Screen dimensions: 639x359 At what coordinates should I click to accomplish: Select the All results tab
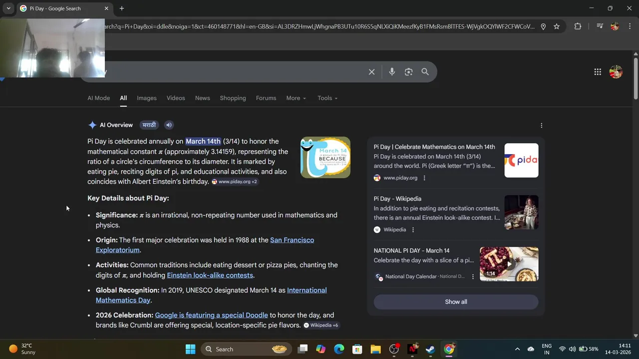coord(123,98)
